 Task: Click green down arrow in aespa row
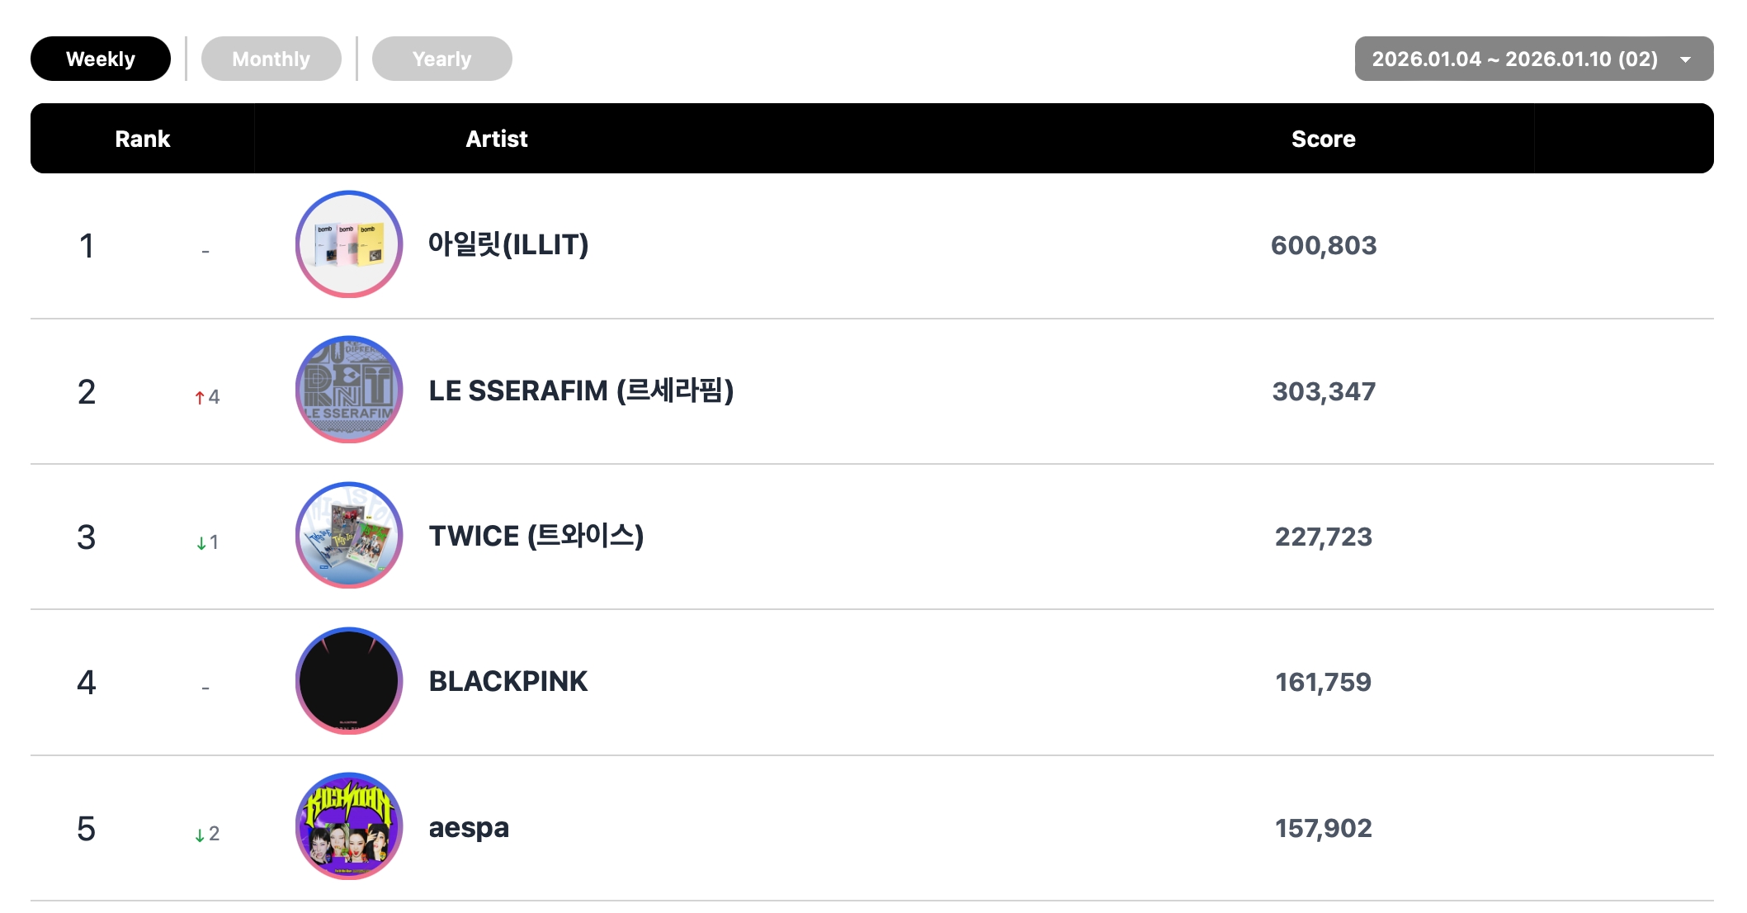pyautogui.click(x=200, y=835)
